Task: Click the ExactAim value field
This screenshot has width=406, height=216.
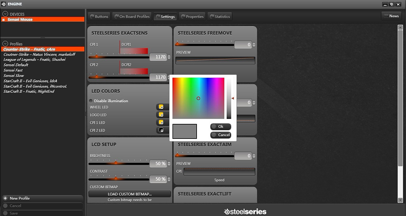Action: pyautogui.click(x=243, y=156)
